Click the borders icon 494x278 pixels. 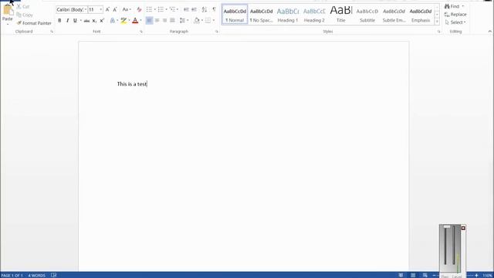point(208,21)
